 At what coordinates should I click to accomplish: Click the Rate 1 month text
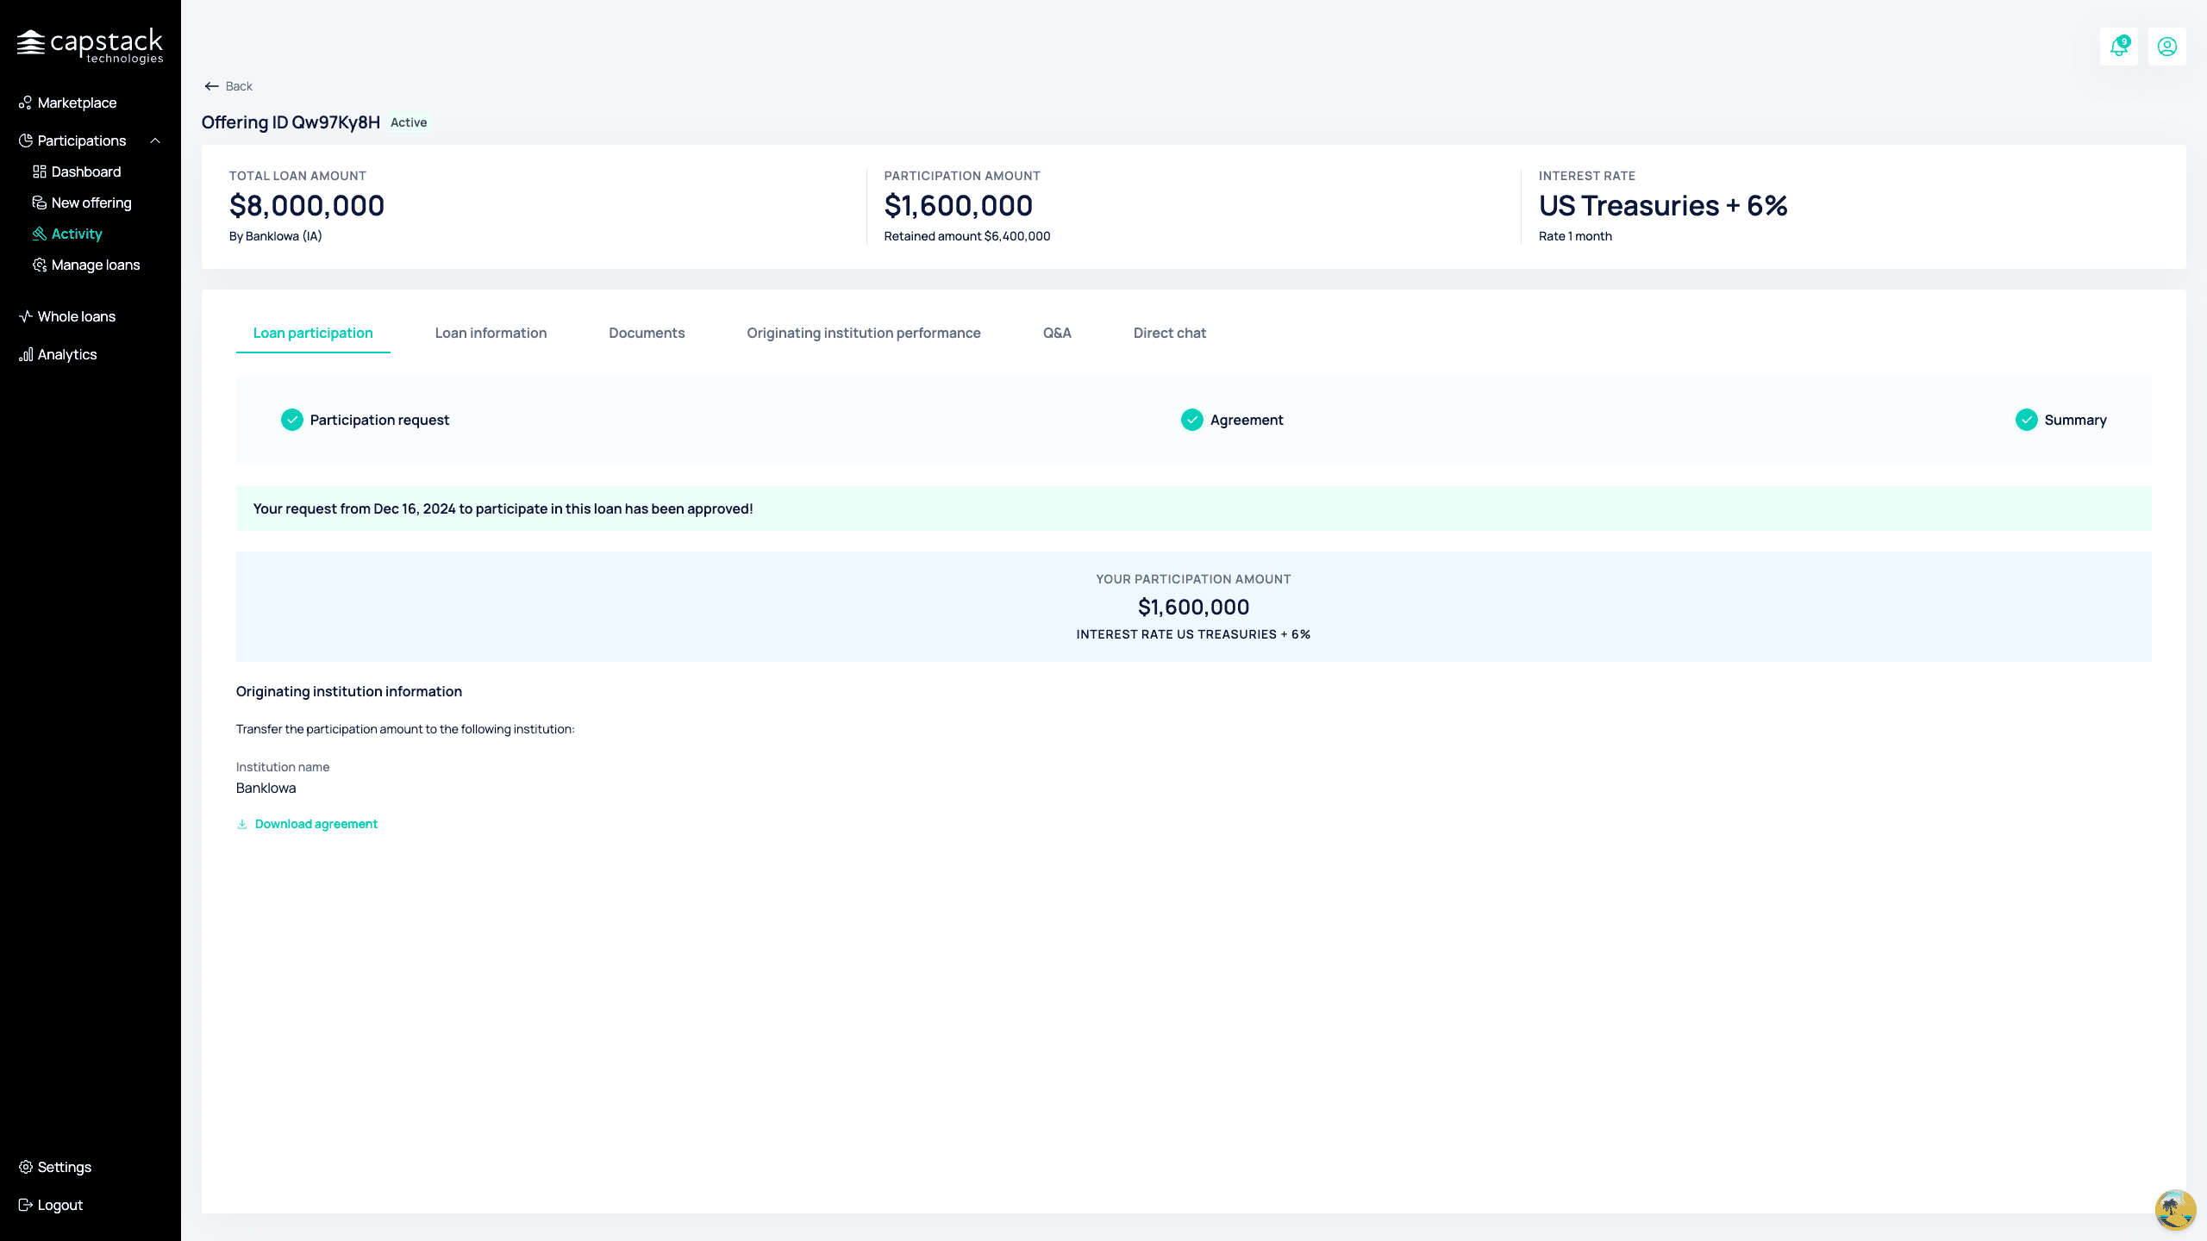click(x=1575, y=236)
